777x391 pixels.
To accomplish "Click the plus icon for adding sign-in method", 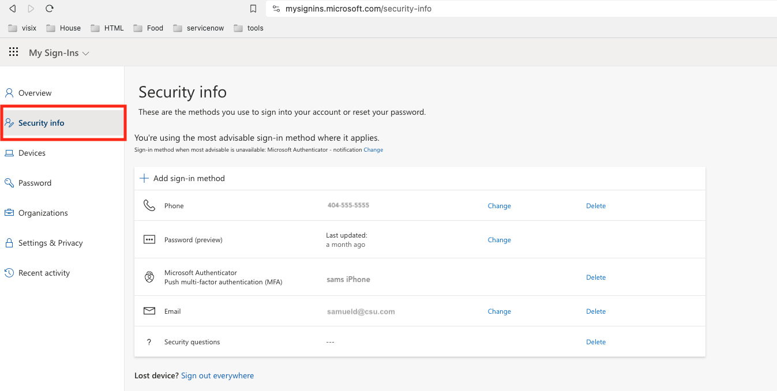I will click(x=144, y=178).
